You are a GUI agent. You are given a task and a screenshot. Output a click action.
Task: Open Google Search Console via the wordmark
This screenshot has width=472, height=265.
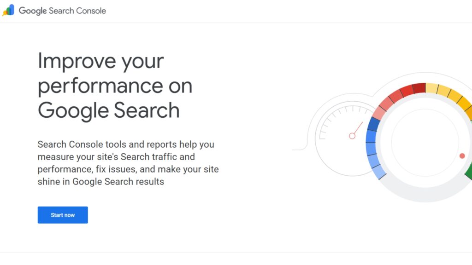(x=62, y=10)
